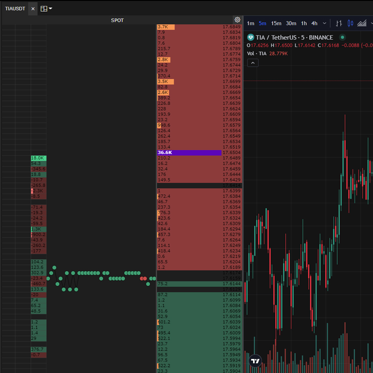This screenshot has height=373, width=373.
Task: Select the Candles chart style icon
Action: [x=350, y=23]
